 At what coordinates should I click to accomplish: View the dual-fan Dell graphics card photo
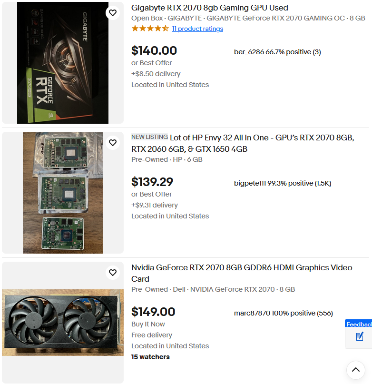(63, 323)
